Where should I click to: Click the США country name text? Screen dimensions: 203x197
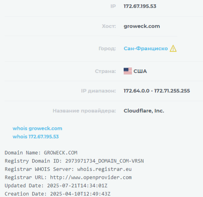(140, 71)
